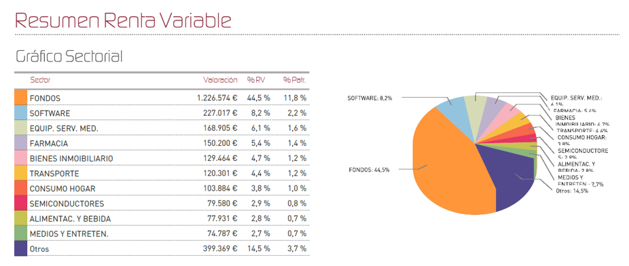Click the Resumen Renta Variable heading
The image size is (629, 266).
(123, 20)
